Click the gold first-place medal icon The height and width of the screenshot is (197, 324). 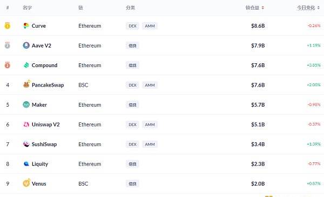(x=8, y=25)
